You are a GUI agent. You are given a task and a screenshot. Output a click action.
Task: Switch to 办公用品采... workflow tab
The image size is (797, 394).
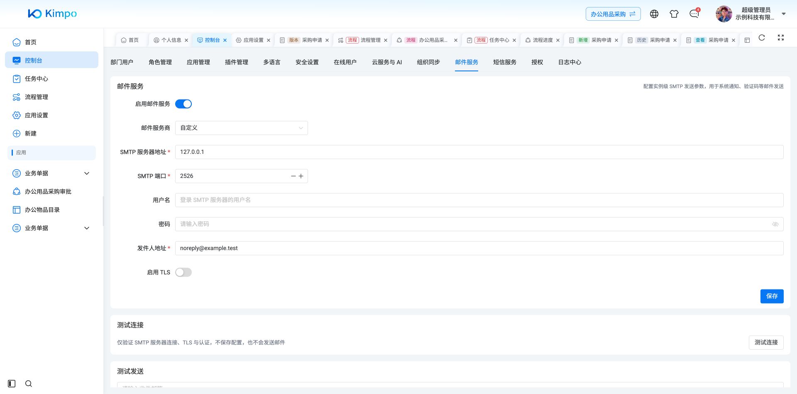click(428, 40)
